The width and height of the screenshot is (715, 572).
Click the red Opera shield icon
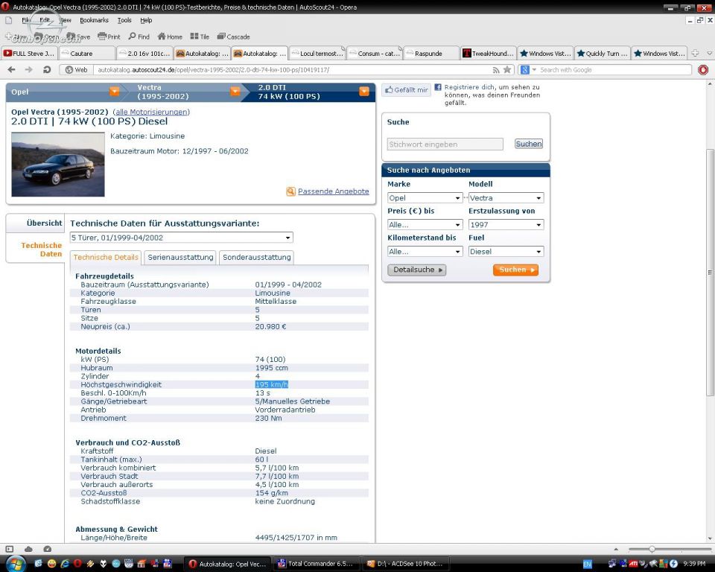[703, 70]
